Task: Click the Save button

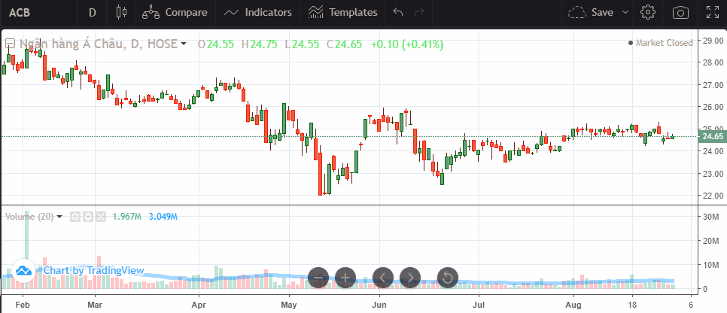Action: click(x=592, y=12)
